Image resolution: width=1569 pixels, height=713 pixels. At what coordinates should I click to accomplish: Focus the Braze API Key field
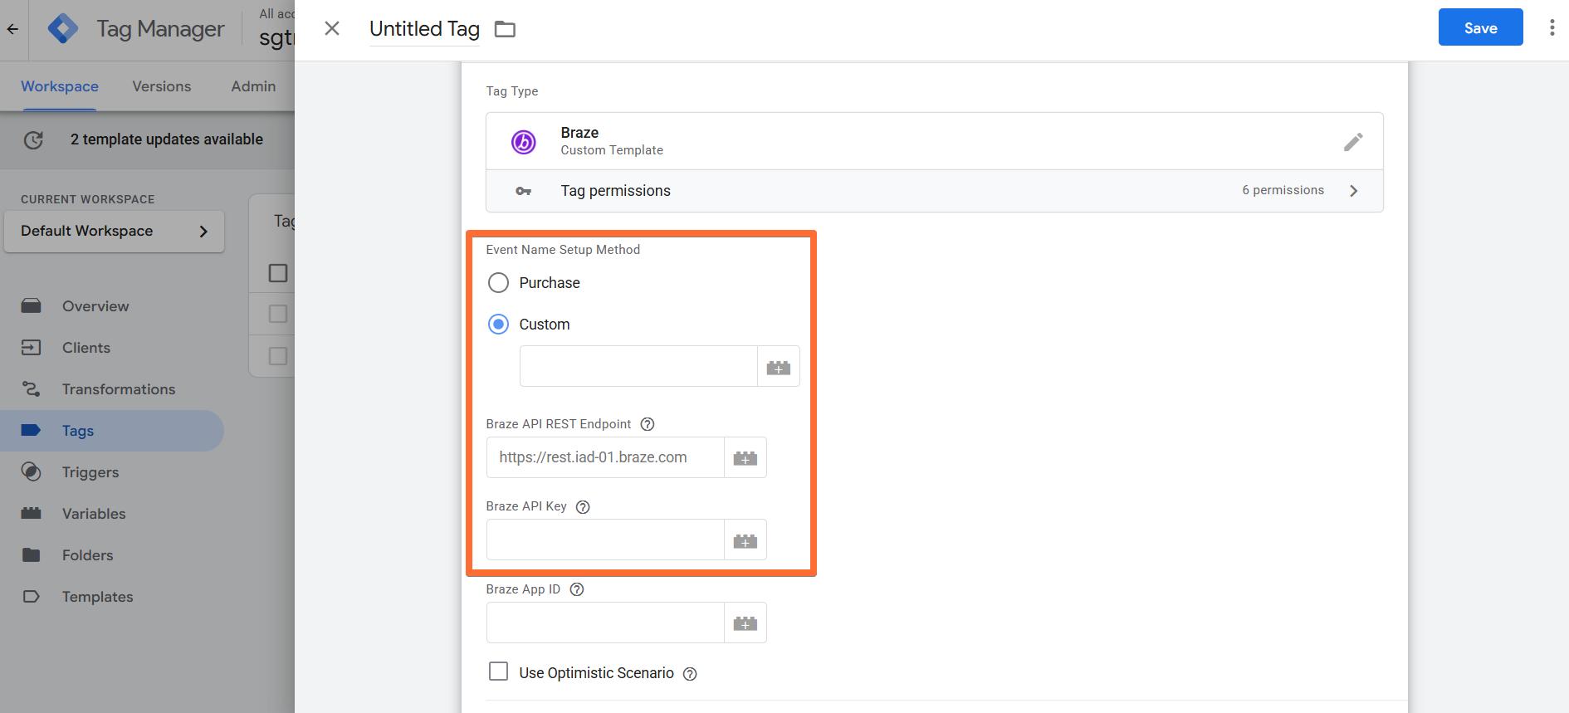(x=605, y=540)
